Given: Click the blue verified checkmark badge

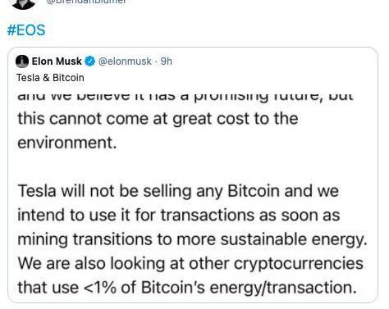Looking at the screenshot, I should 89,61.
